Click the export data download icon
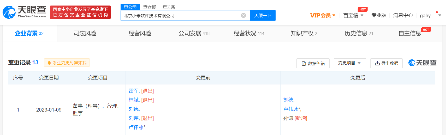This screenshot has height=135, width=446. point(377,63)
